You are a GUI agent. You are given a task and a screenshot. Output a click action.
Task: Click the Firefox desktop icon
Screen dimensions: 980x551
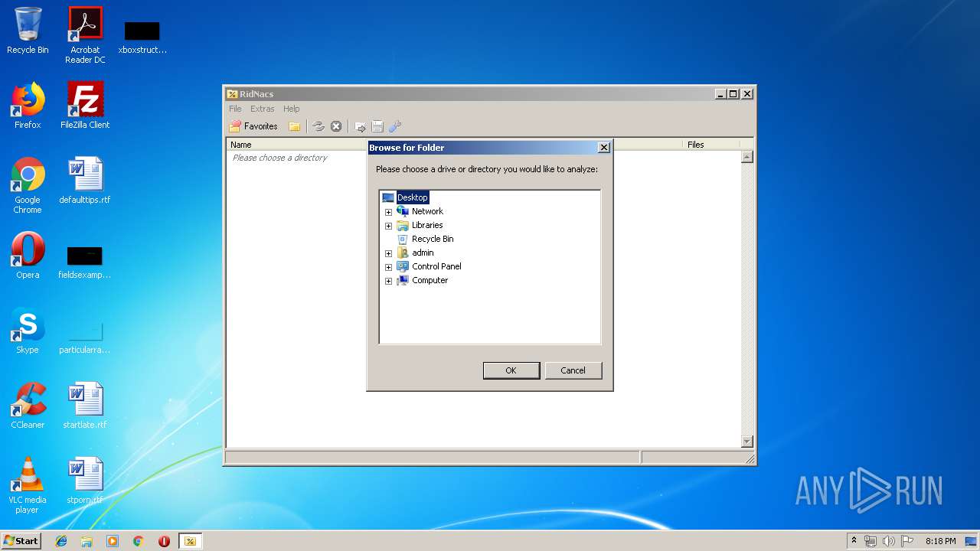[28, 106]
